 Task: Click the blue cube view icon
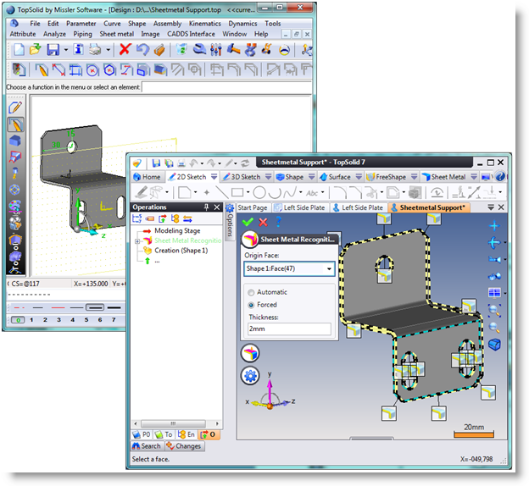[494, 345]
